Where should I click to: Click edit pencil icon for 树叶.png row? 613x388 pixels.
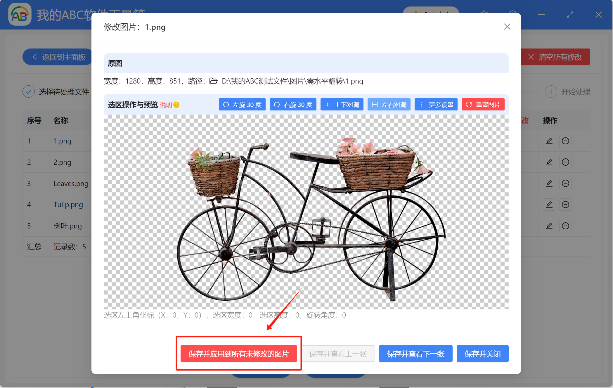pyautogui.click(x=549, y=226)
